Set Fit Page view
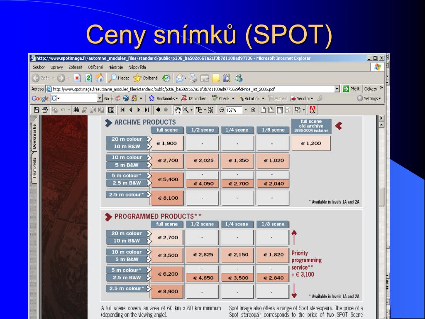The height and width of the screenshot is (319, 425). click(x=271, y=110)
